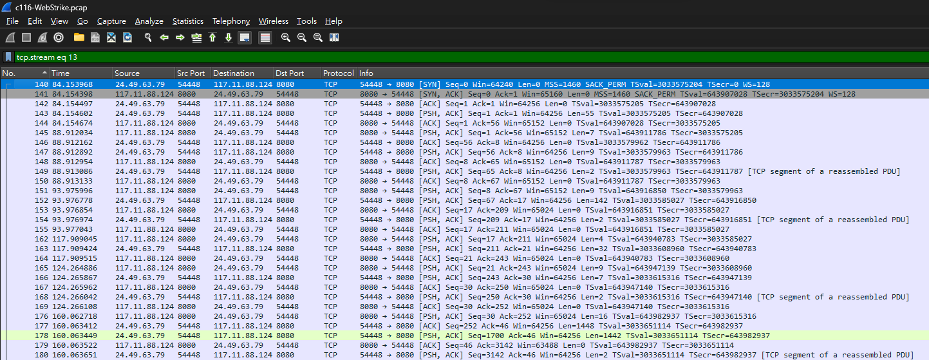Image resolution: width=929 pixels, height=360 pixels.
Task: Go back in packet history
Action: pos(164,38)
